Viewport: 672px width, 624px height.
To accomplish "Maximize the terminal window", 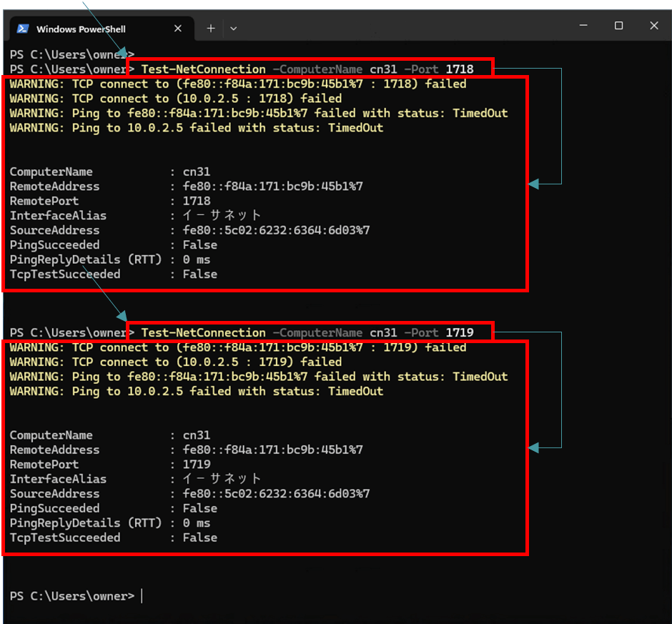I will pyautogui.click(x=618, y=26).
